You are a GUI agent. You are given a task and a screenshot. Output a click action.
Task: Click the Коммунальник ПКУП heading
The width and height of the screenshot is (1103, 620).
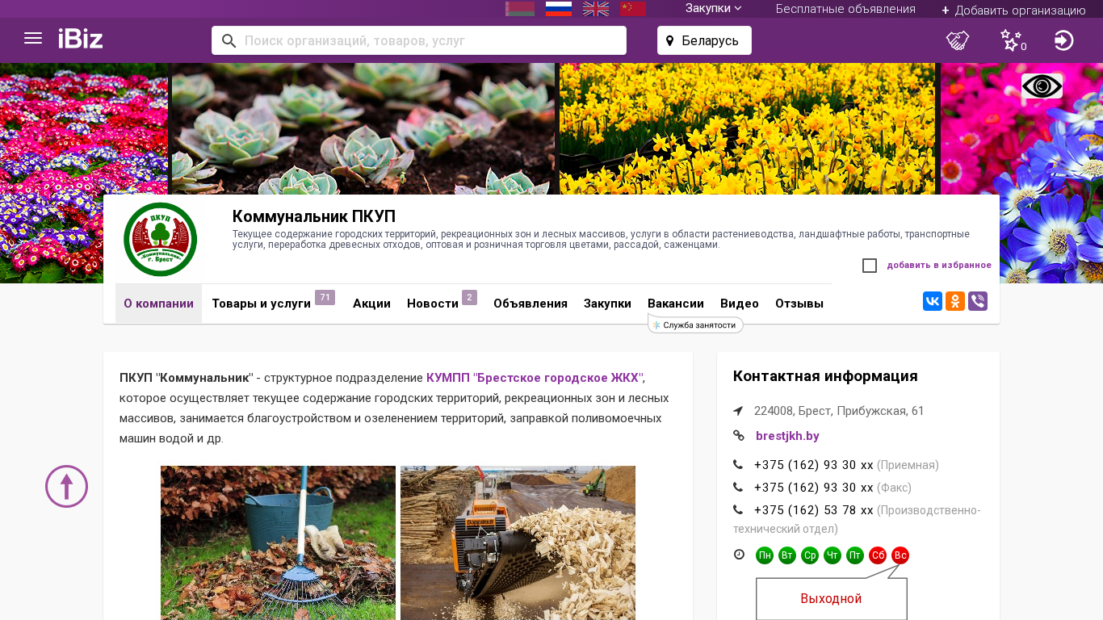(314, 216)
